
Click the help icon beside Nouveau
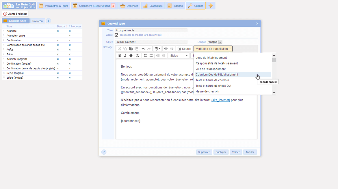click(x=48, y=21)
